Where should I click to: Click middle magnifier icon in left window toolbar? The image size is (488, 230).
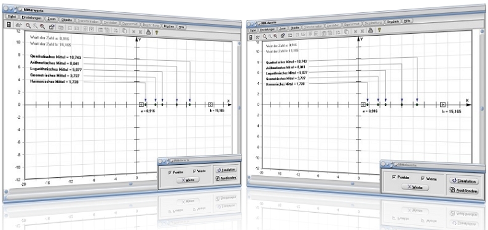pos(35,26)
